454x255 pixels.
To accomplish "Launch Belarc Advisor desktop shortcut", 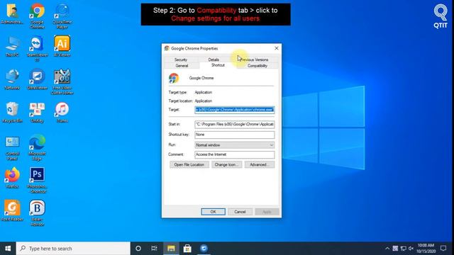I will (37, 212).
